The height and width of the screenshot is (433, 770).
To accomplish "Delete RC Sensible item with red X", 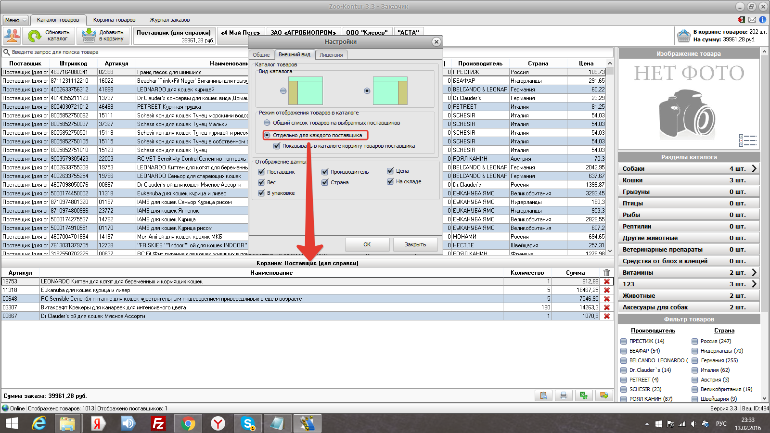I will 607,299.
